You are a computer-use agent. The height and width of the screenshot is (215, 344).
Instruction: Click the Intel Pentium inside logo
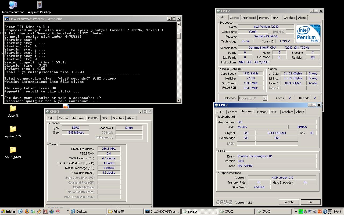pos(308,34)
